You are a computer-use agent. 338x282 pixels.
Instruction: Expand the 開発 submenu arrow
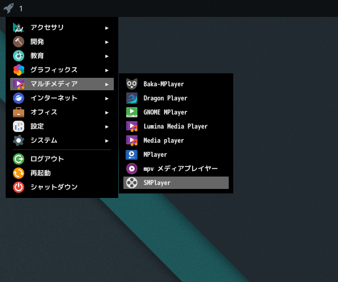pyautogui.click(x=106, y=42)
